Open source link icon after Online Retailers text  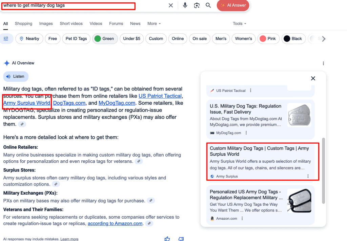pos(139,161)
